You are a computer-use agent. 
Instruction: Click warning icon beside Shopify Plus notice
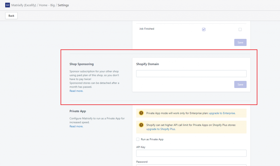click(141, 125)
